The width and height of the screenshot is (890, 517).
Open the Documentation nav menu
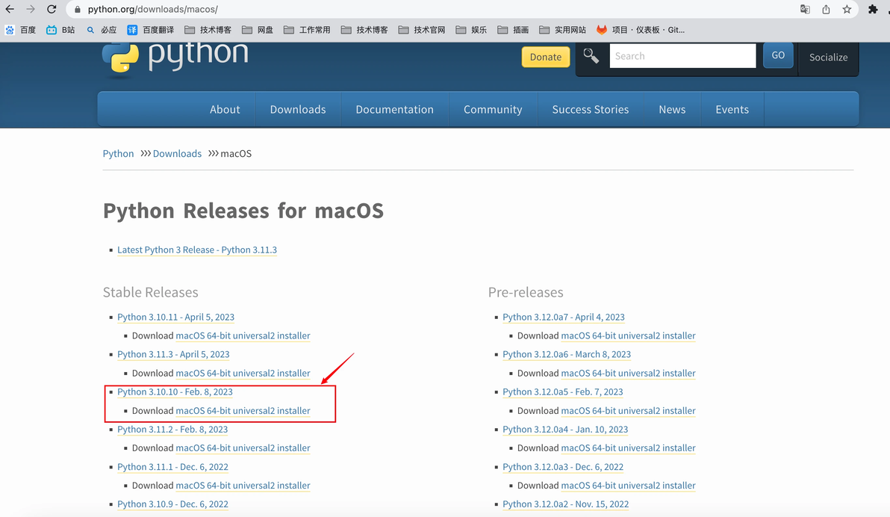click(x=394, y=109)
